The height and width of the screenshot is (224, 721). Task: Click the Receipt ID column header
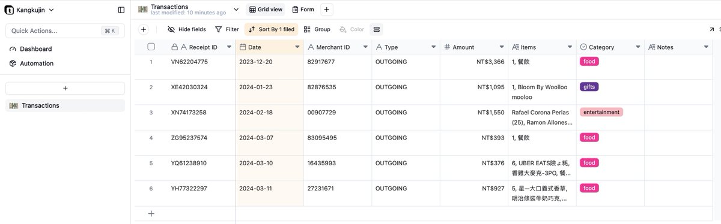[x=201, y=47]
